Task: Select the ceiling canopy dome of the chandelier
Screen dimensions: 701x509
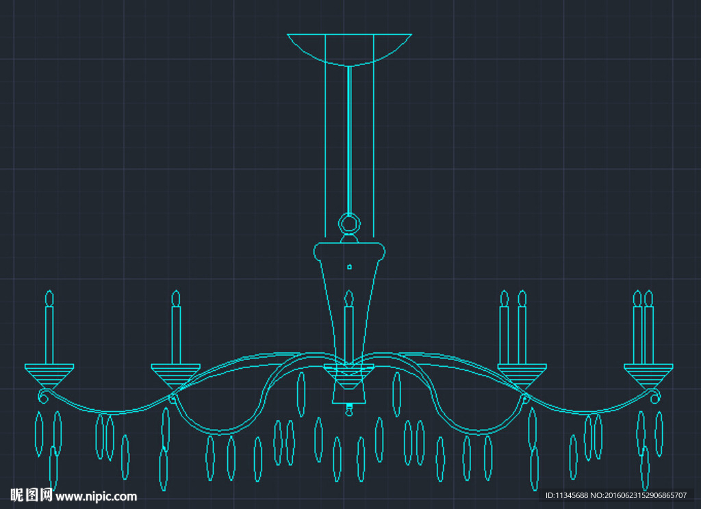Action: 349,50
